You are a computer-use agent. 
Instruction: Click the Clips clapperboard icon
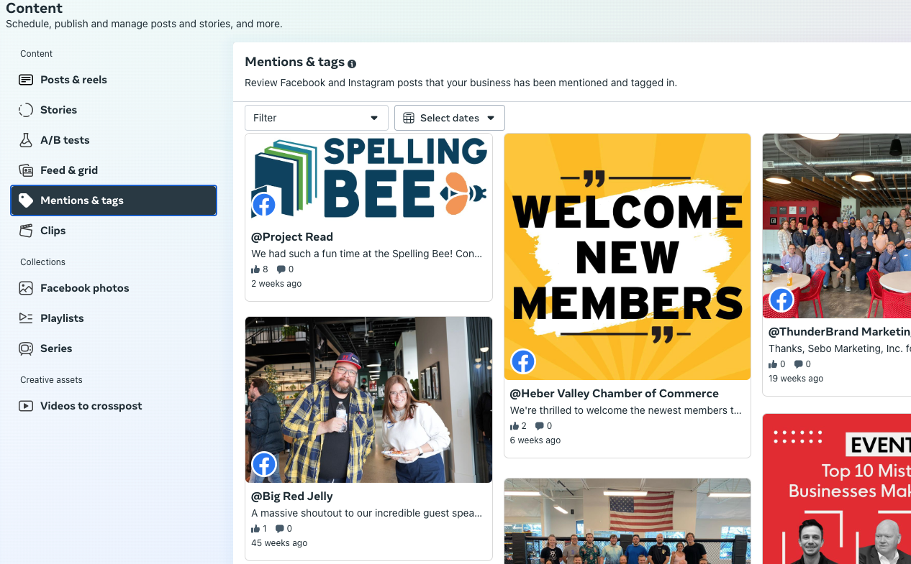26,231
